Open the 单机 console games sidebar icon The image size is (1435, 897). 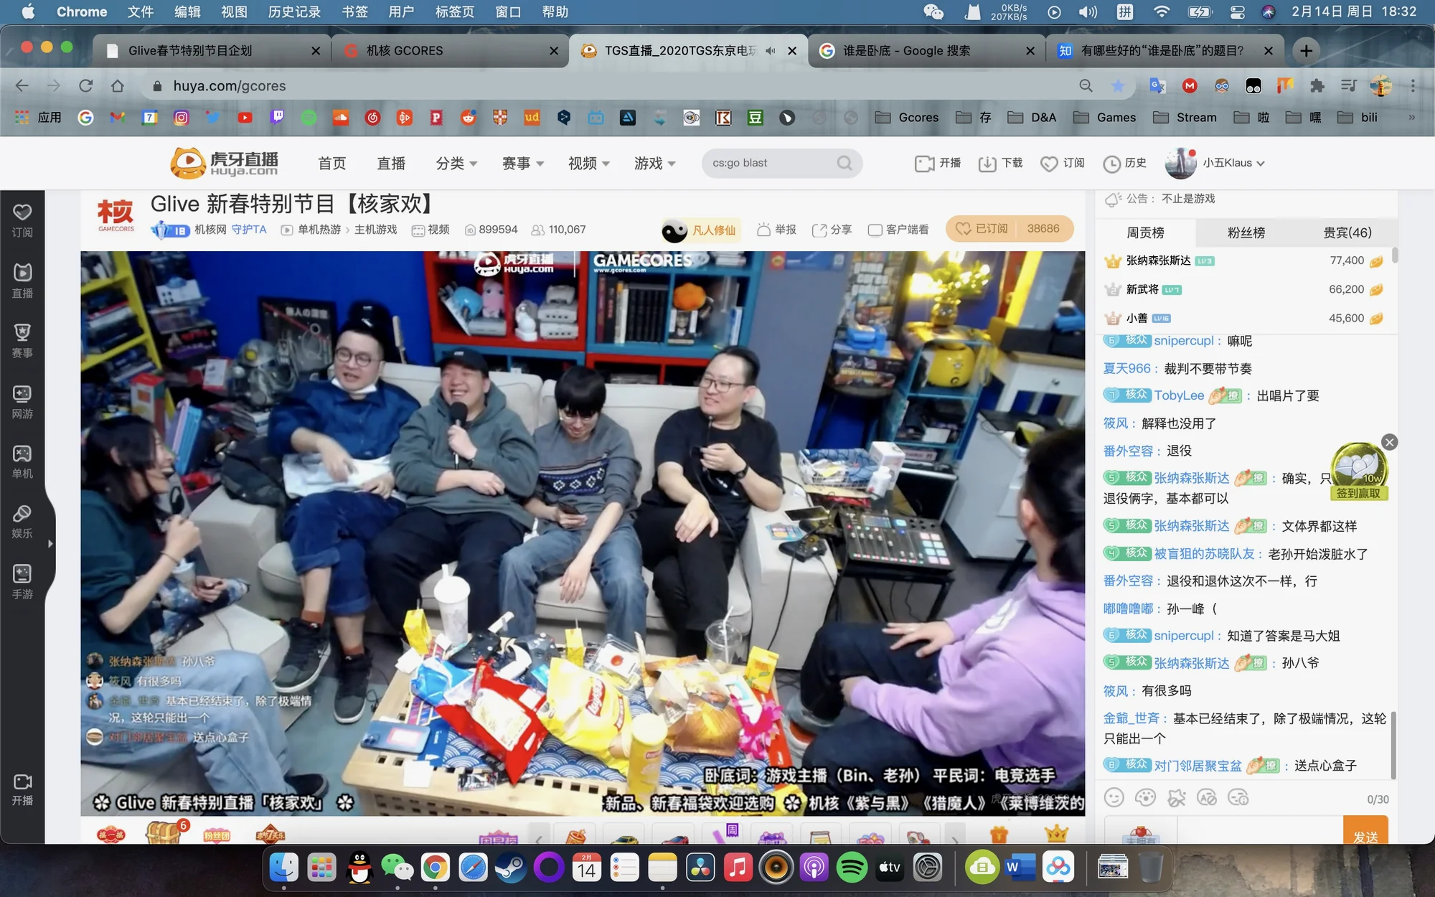(x=22, y=461)
